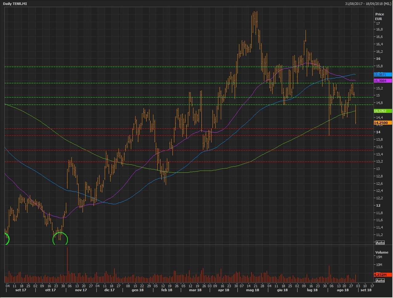
Task: Select the red 4,232M volume tag
Action: [383, 275]
